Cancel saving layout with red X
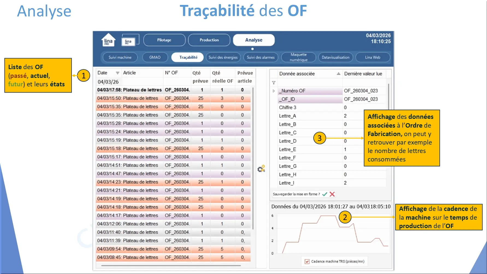Screen dimensions: 487x274 pyautogui.click(x=332, y=194)
